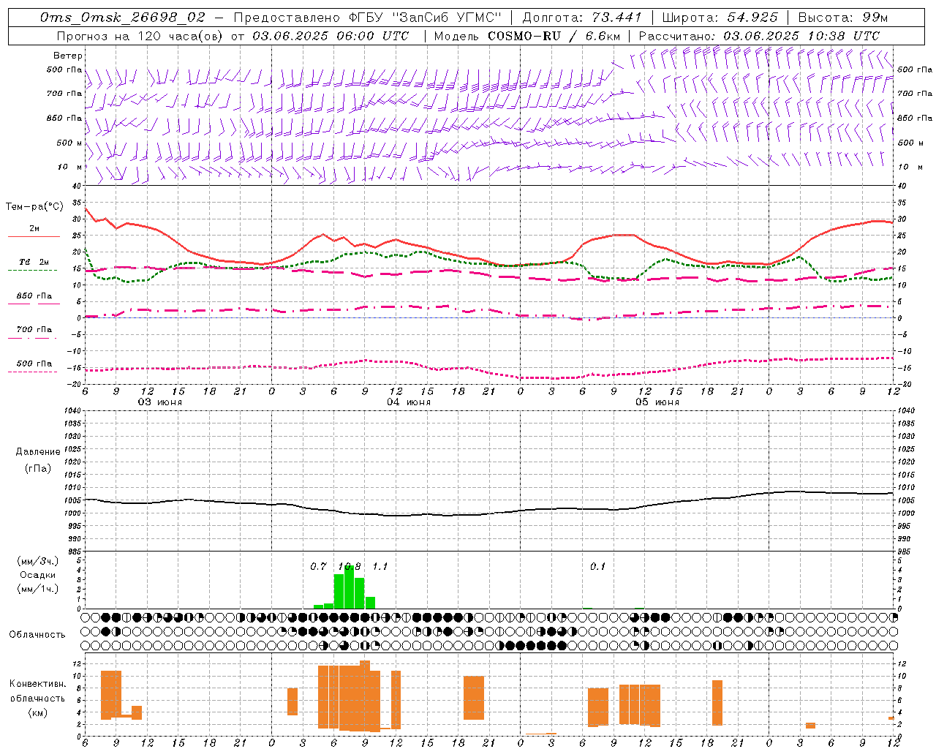The width and height of the screenshot is (936, 749).
Task: Click the (мм/1ч.) precipitation unit label
Action: tap(37, 589)
